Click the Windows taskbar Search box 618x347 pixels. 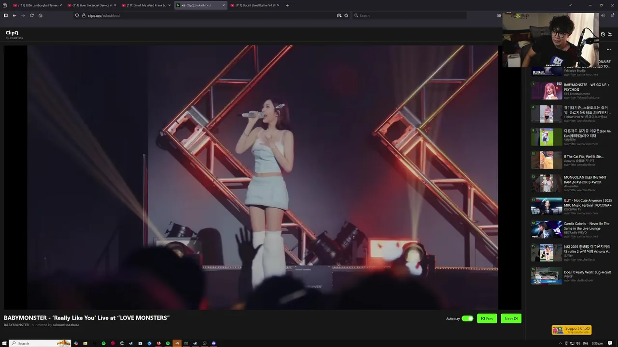point(40,343)
